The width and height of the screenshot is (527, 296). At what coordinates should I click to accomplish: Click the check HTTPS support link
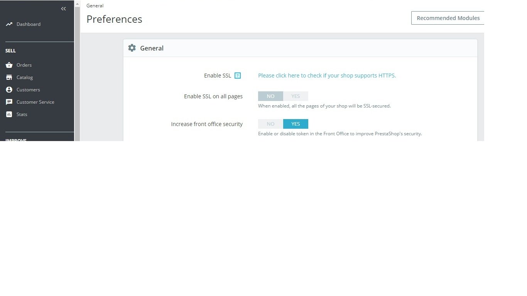pyautogui.click(x=327, y=76)
